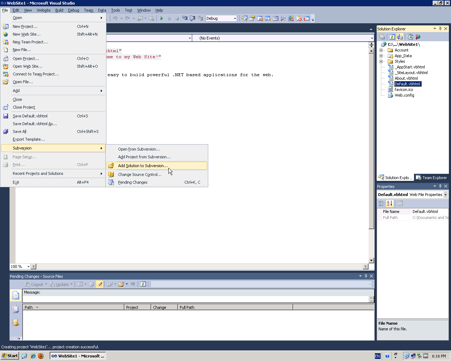Choose New Web Site from File menu
The width and height of the screenshot is (451, 361).
pyautogui.click(x=53, y=34)
